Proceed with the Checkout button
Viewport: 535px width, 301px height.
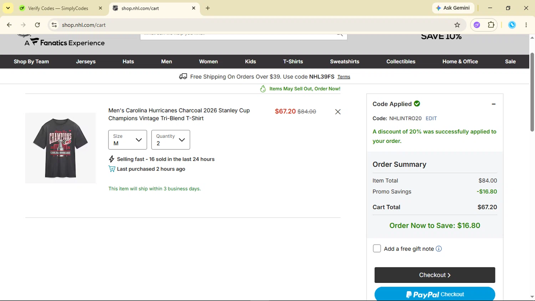click(435, 275)
